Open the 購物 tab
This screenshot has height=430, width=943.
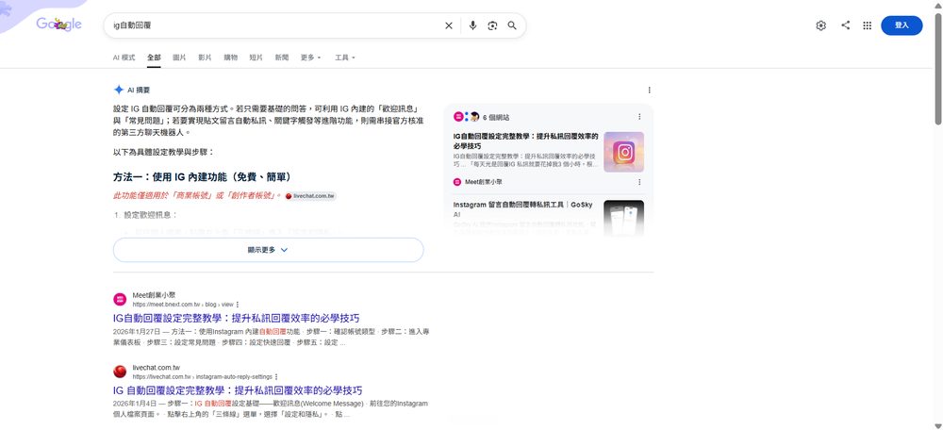[230, 58]
